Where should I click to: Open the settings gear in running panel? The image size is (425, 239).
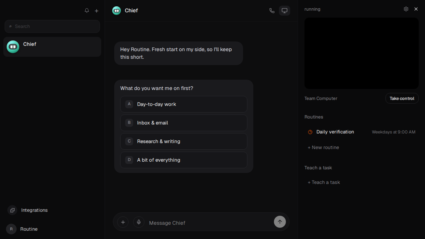click(x=406, y=9)
